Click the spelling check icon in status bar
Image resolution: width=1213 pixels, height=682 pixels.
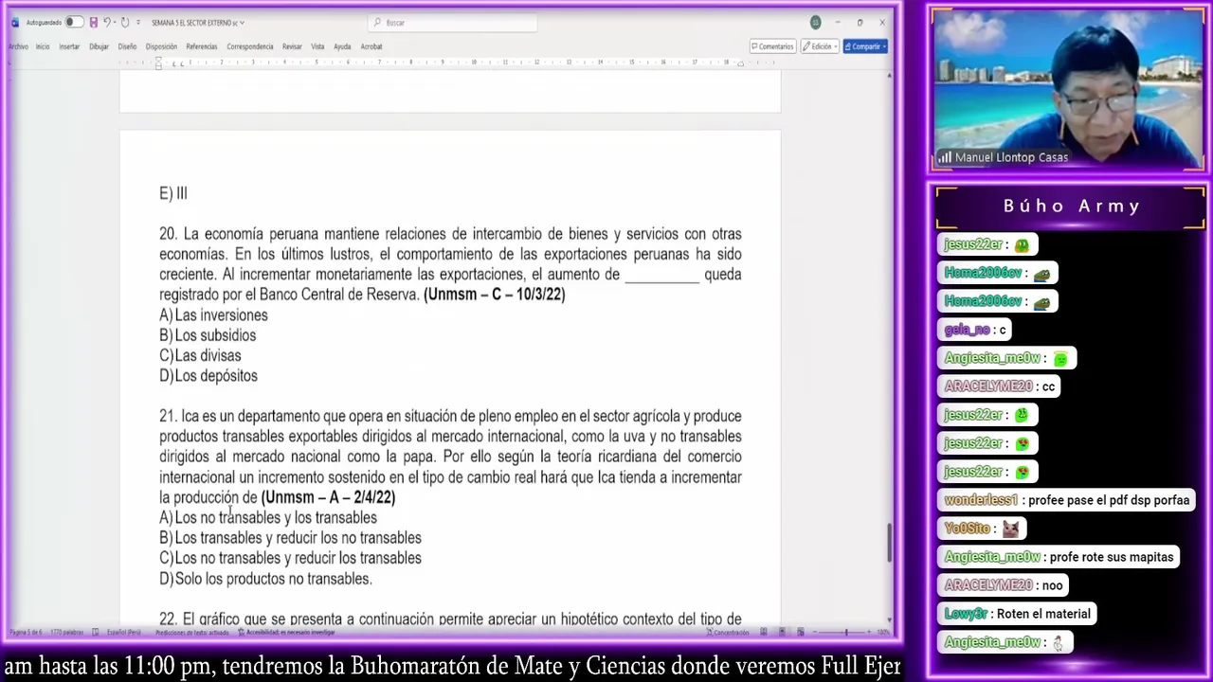click(95, 632)
